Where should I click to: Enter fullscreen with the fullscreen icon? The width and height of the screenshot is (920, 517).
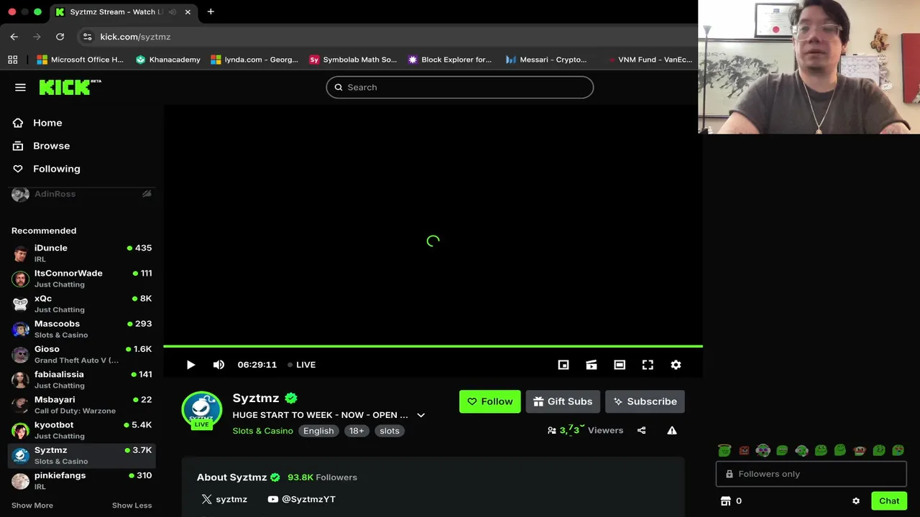pos(648,365)
